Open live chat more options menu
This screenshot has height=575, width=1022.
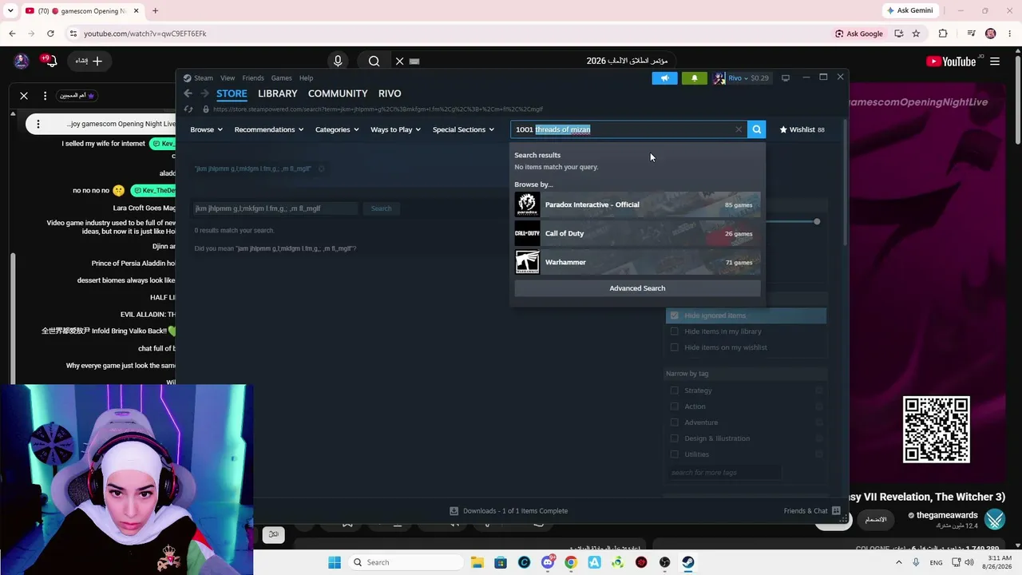[46, 96]
